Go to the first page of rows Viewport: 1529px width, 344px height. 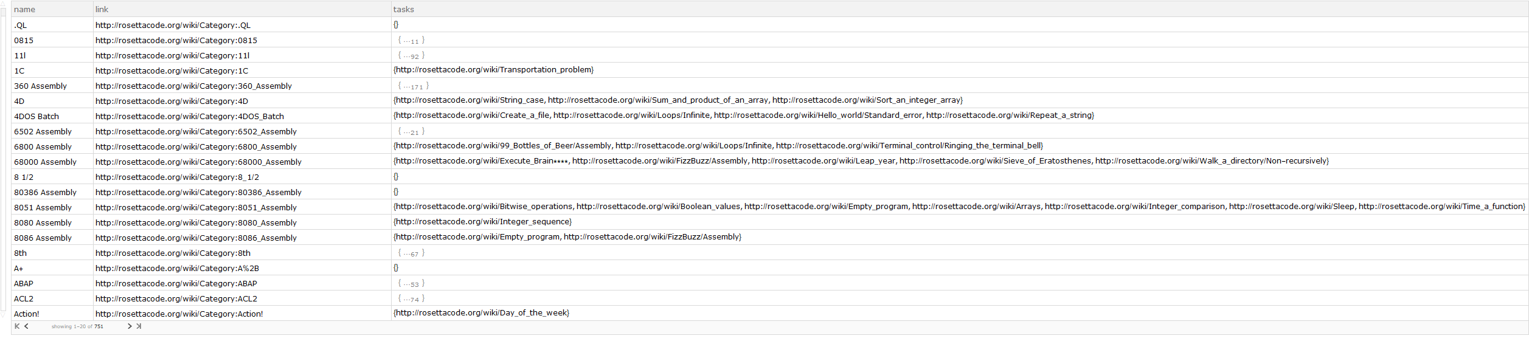click(x=17, y=326)
